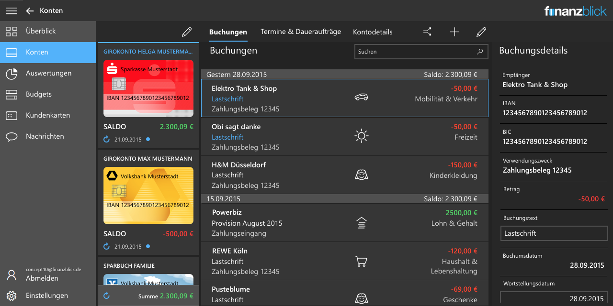Select the Volksbank Musterstadt yellow card
The image size is (613, 306).
click(x=148, y=196)
